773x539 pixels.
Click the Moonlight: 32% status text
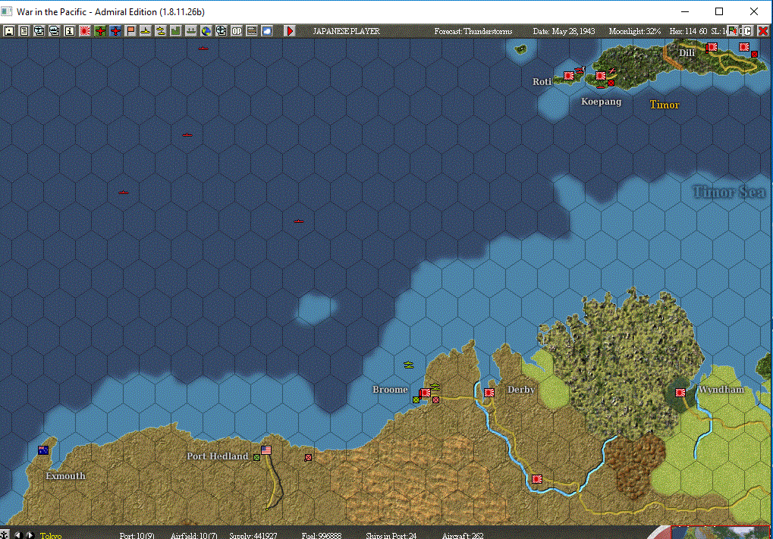[x=634, y=31]
